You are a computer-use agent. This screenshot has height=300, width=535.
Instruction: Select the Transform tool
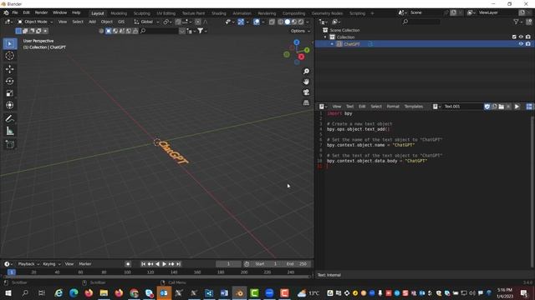[9, 105]
